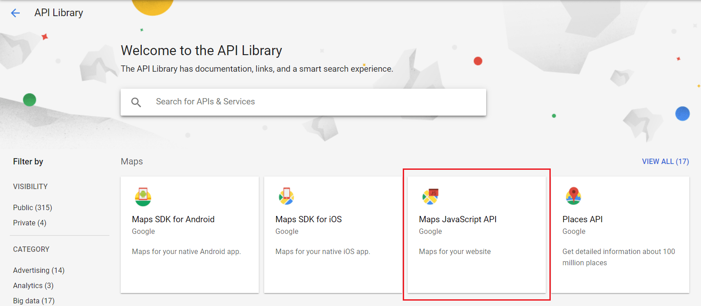Open the Maps JavaScript API card
Screen dimensions: 701x306
pos(477,234)
